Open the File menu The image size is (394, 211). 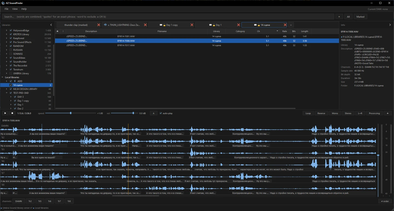(7, 9)
